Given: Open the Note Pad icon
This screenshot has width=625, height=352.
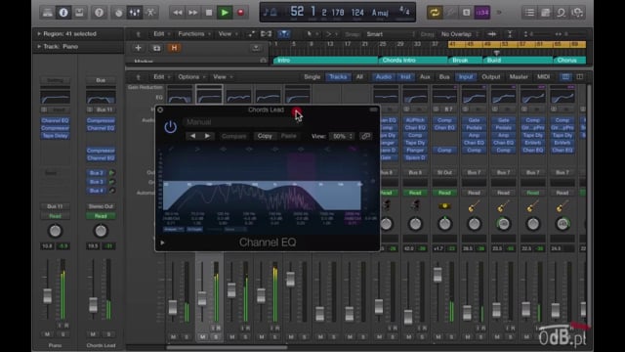Looking at the screenshot, I should (545, 13).
